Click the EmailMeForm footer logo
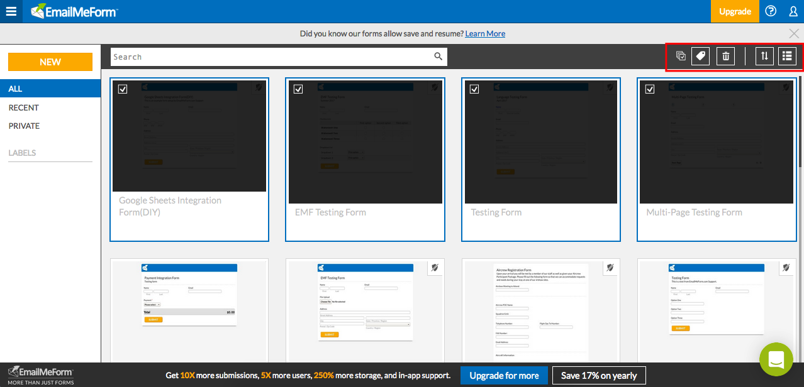 40,375
